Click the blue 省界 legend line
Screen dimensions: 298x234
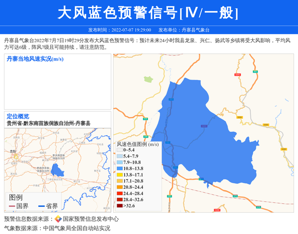(x=41, y=206)
